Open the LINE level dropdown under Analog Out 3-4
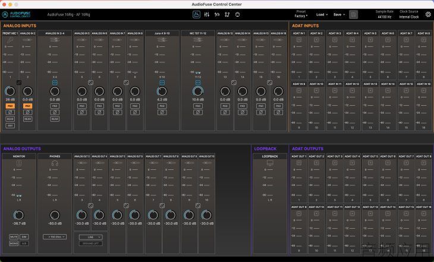Screen dimensions: 434x262 click(x=90, y=237)
